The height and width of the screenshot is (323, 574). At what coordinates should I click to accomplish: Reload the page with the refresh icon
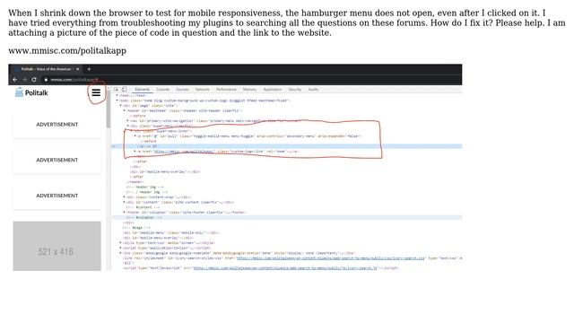coord(34,80)
